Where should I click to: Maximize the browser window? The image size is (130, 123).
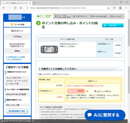[121, 2]
